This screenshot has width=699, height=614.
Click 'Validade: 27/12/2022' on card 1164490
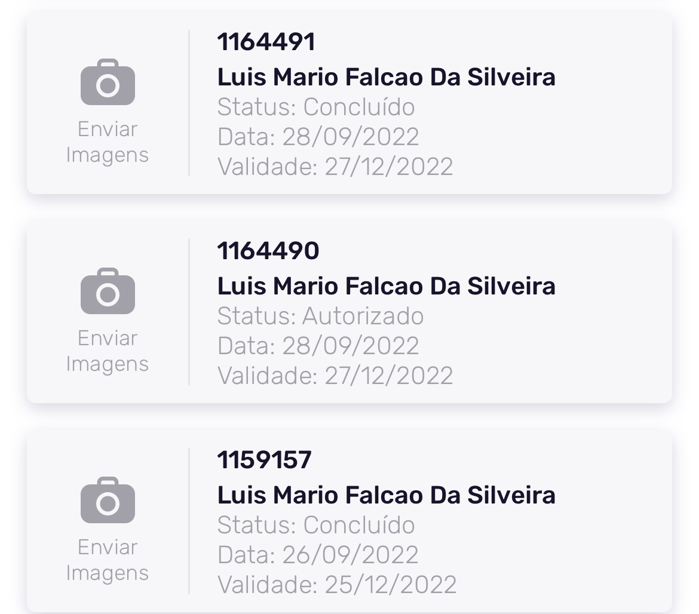point(335,376)
